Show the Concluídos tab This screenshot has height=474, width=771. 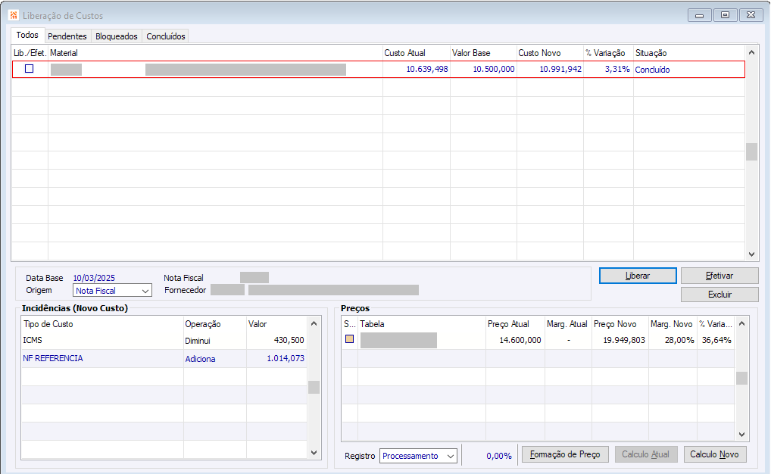pos(166,36)
